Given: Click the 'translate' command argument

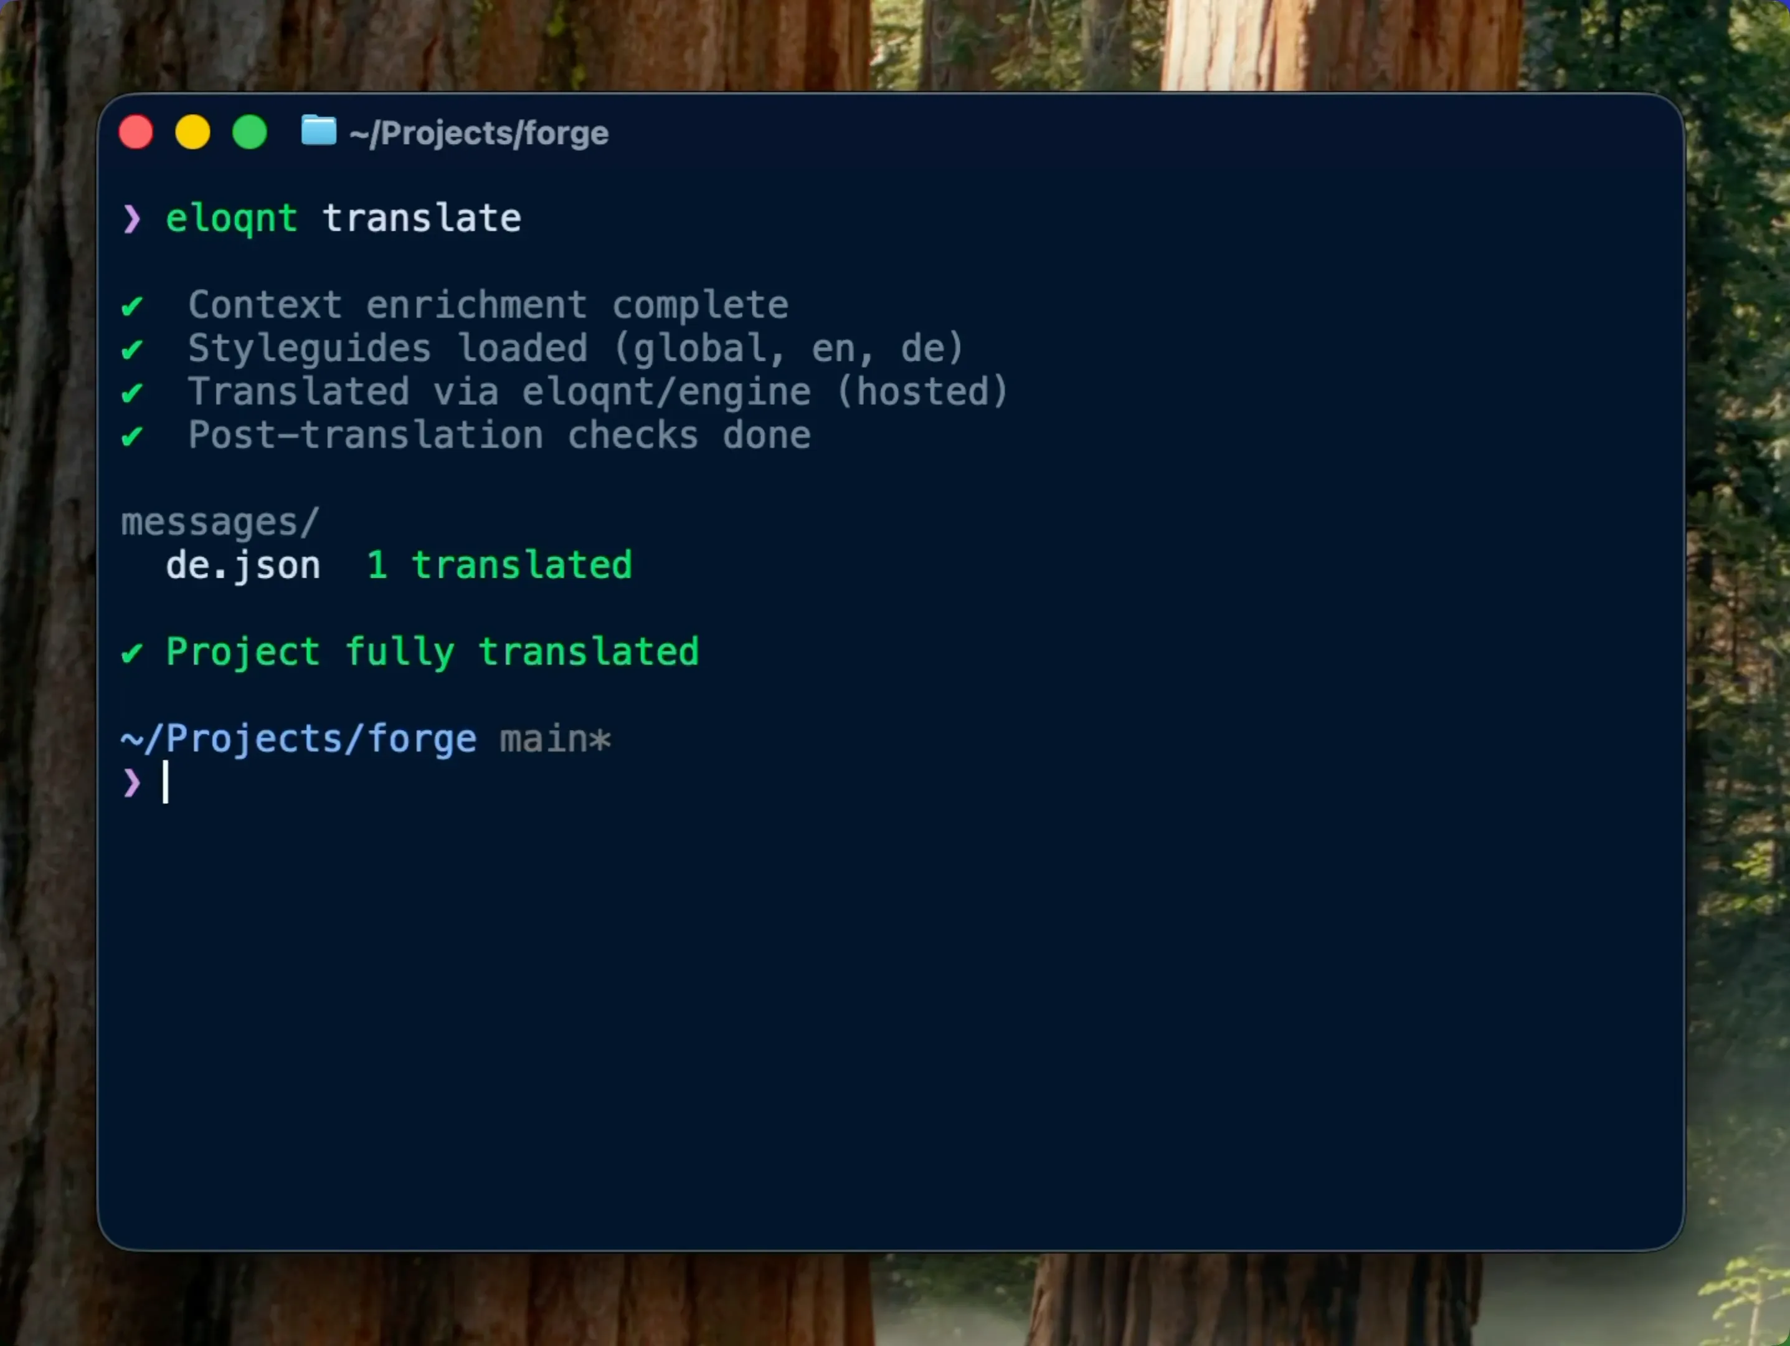Looking at the screenshot, I should pos(422,218).
